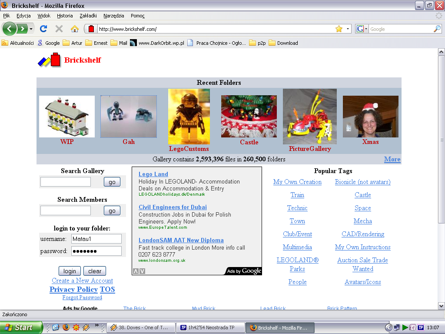Click the search magnifier icon
The width and height of the screenshot is (445, 334).
coord(437,29)
